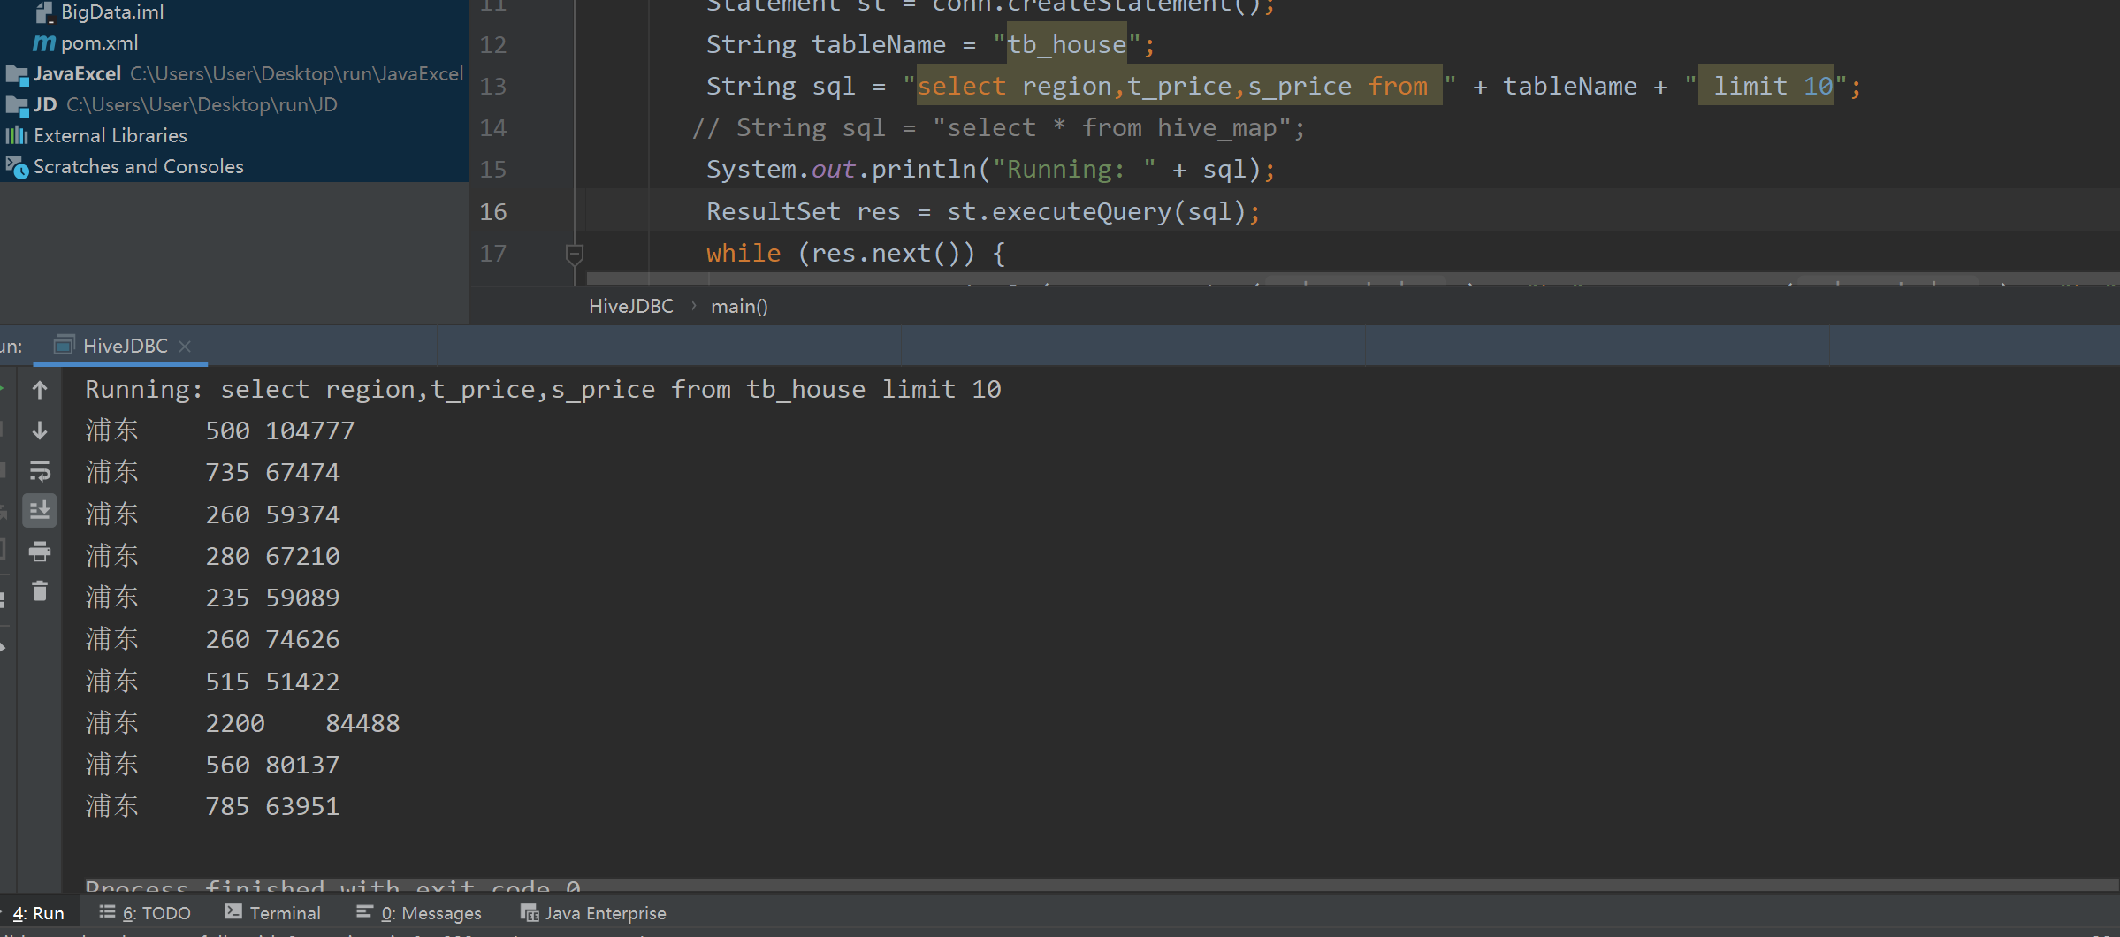Select the JD project module
This screenshot has height=937, width=2120.
point(172,104)
